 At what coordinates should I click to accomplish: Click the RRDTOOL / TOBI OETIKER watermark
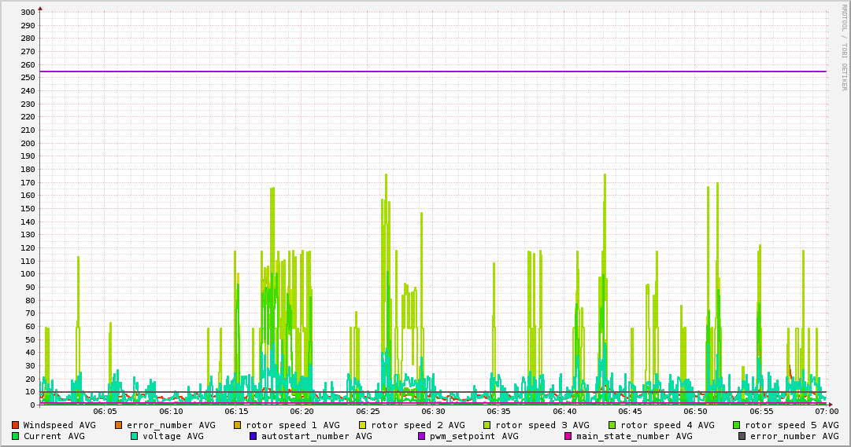coord(844,47)
